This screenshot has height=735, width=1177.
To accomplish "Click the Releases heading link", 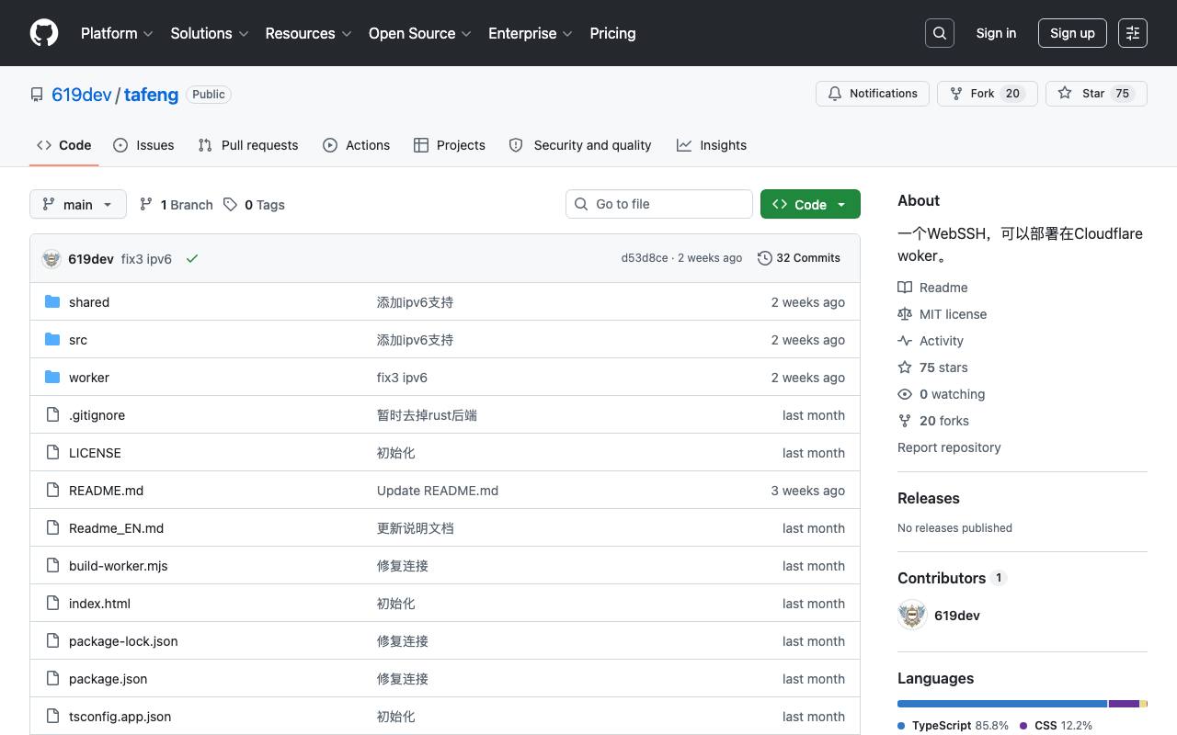I will coord(929,498).
